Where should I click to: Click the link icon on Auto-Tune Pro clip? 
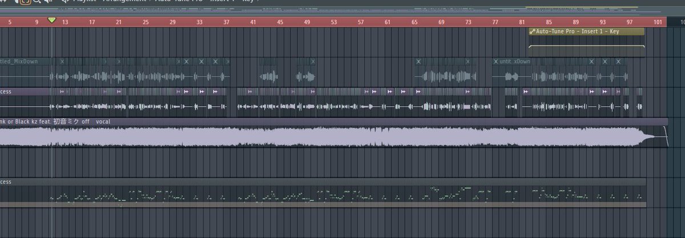(532, 31)
